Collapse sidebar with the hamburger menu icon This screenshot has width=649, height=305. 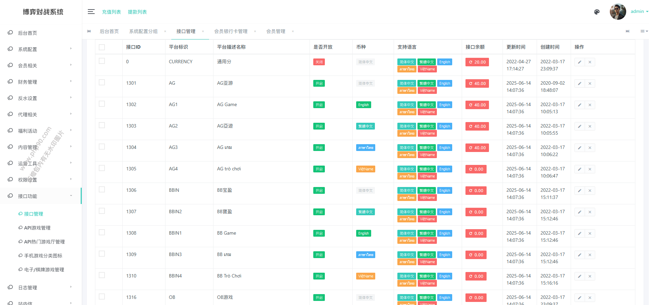(x=91, y=12)
